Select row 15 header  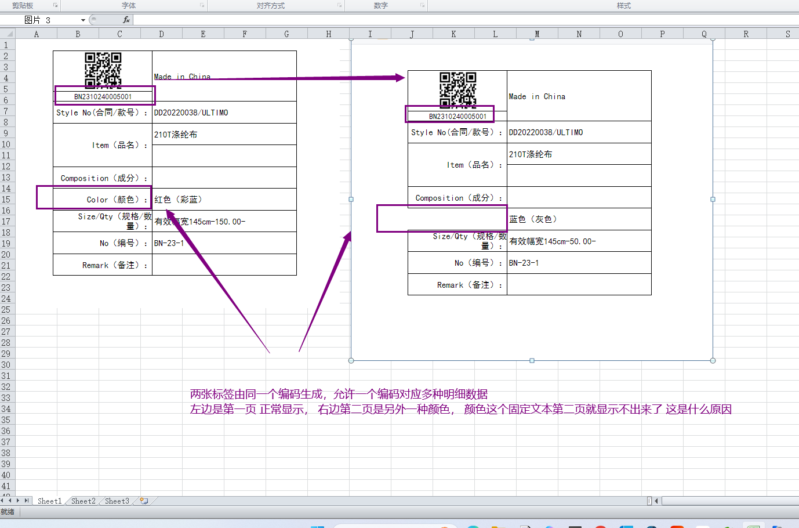click(x=6, y=200)
